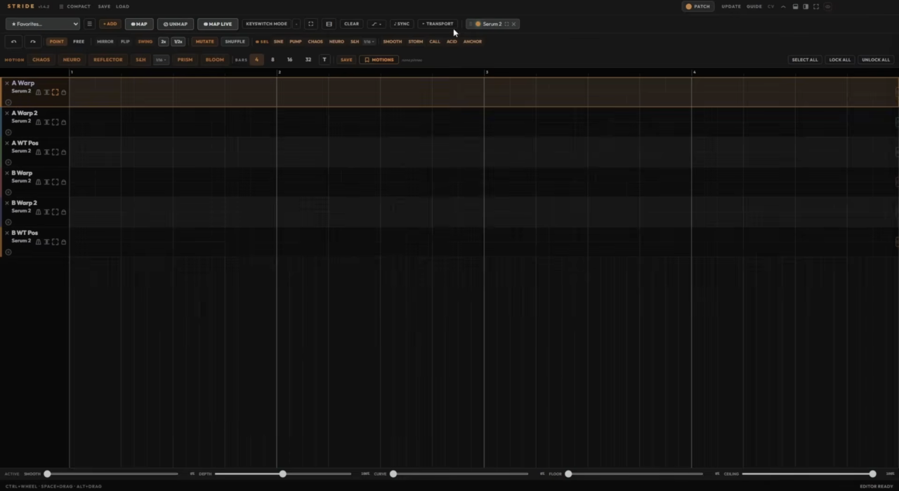Click the MAP button
The height and width of the screenshot is (491, 899).
pos(139,24)
